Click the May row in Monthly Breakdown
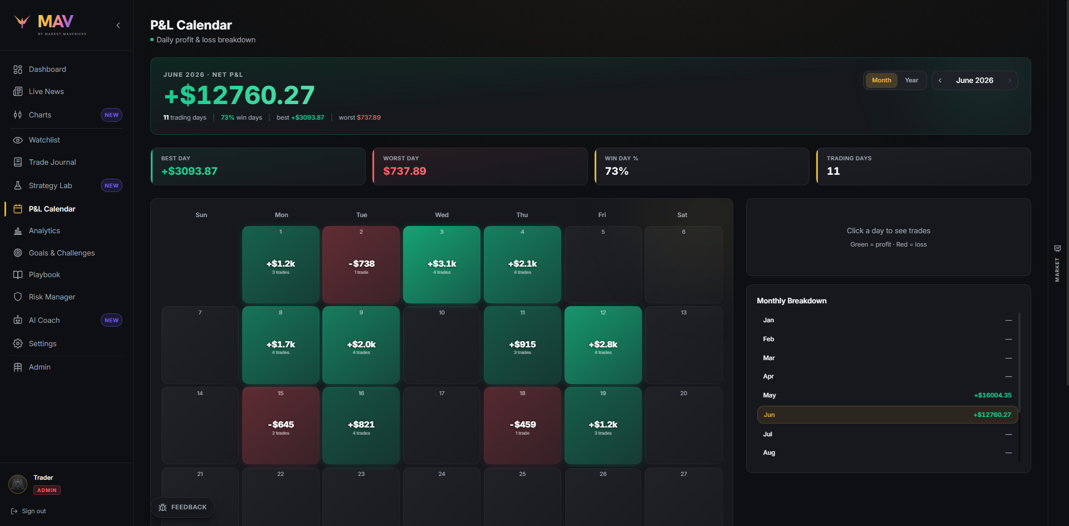 887,395
